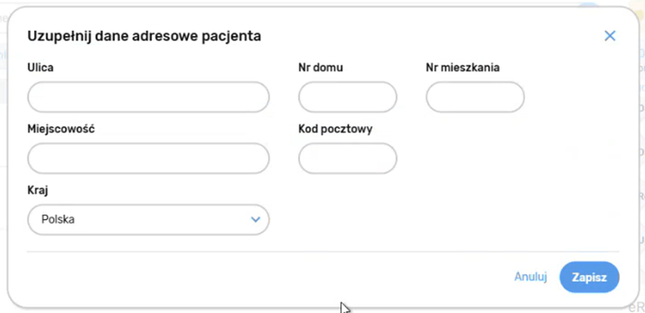This screenshot has height=313, width=645.
Task: Click the Nr domu label
Action: point(321,68)
